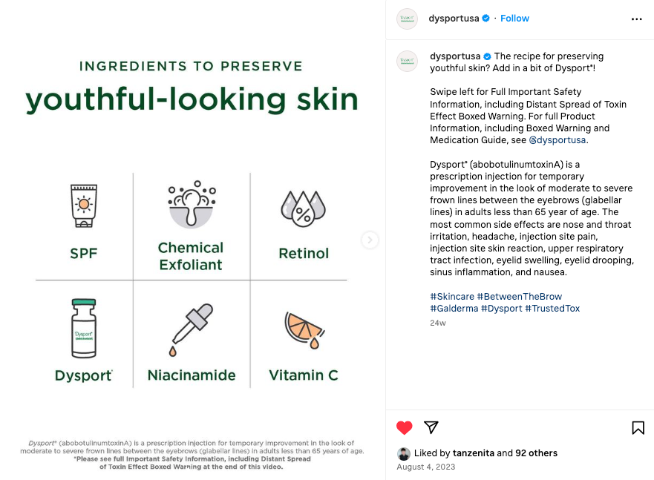
Task: Open the #Skincare hashtag
Action: pyautogui.click(x=451, y=297)
